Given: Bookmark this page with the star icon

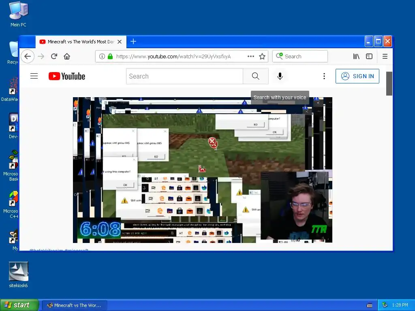Looking at the screenshot, I should click(x=262, y=56).
